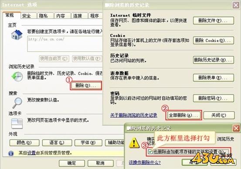Click into the homepage URL text field
241x169 pixels.
65,44
